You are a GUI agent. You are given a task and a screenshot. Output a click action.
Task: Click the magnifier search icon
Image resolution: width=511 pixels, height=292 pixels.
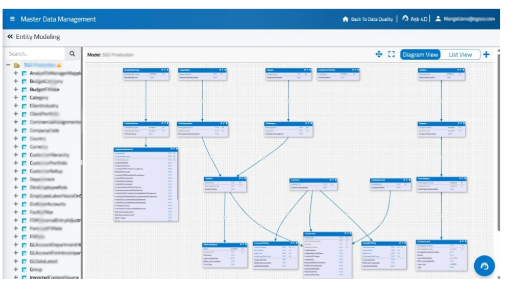tap(72, 54)
